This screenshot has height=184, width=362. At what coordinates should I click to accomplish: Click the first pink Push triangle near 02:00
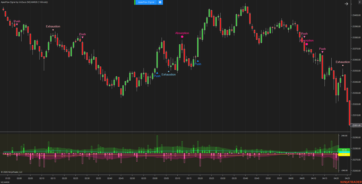coord(17,25)
